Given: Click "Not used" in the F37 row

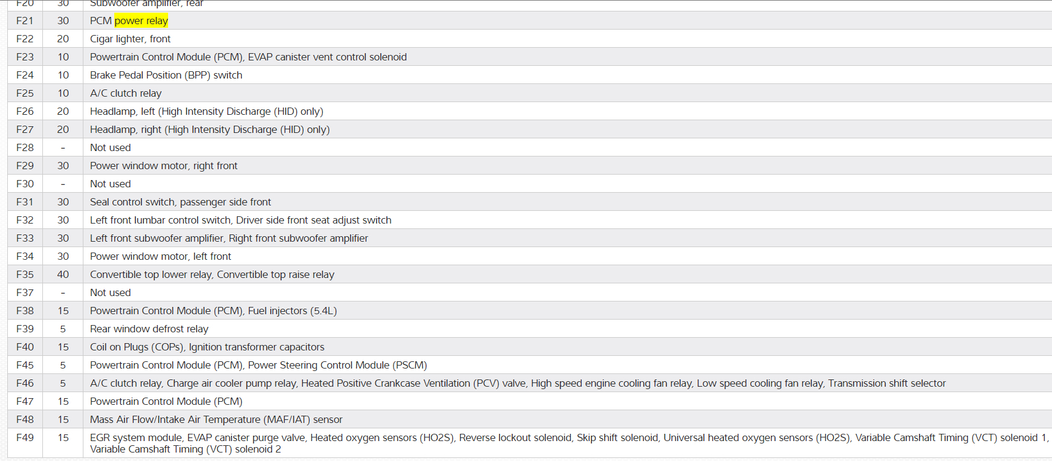Looking at the screenshot, I should (x=110, y=292).
